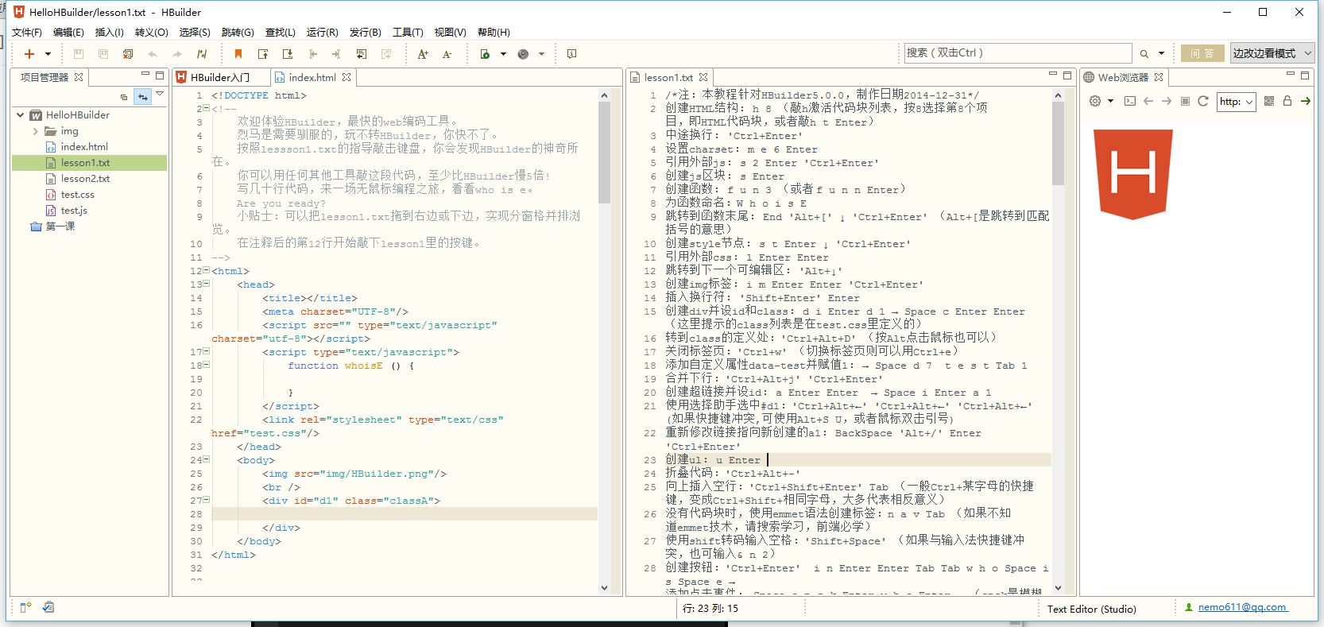Image resolution: width=1324 pixels, height=627 pixels.
Task: Expand the img folder
Action: click(x=35, y=131)
